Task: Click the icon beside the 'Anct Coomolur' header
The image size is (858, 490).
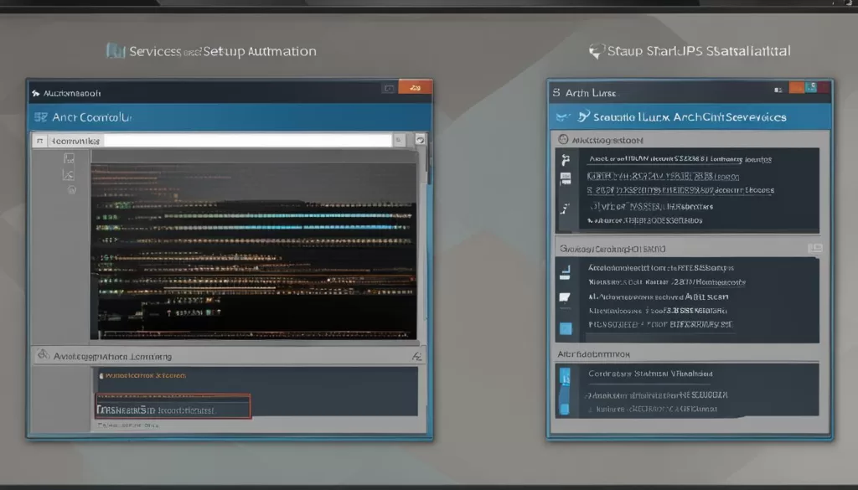Action: click(x=40, y=117)
